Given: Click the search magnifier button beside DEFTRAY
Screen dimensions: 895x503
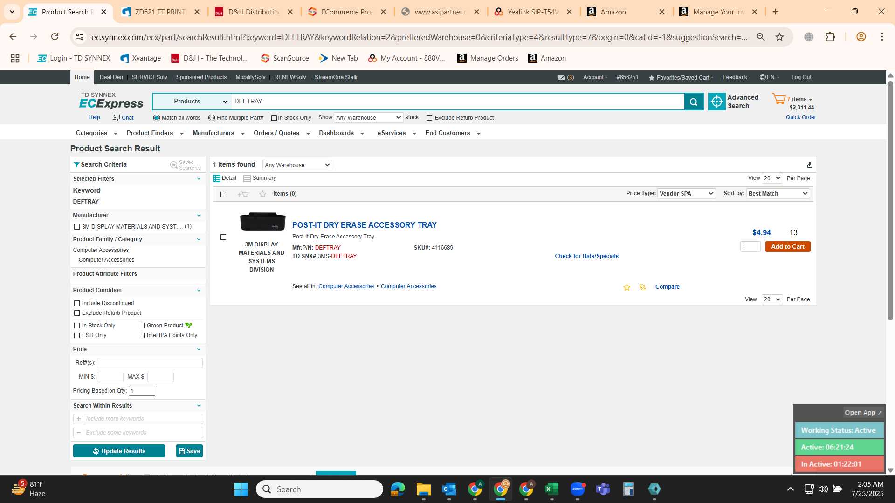Looking at the screenshot, I should pos(694,102).
